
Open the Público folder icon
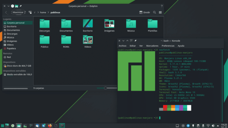coord(44,39)
